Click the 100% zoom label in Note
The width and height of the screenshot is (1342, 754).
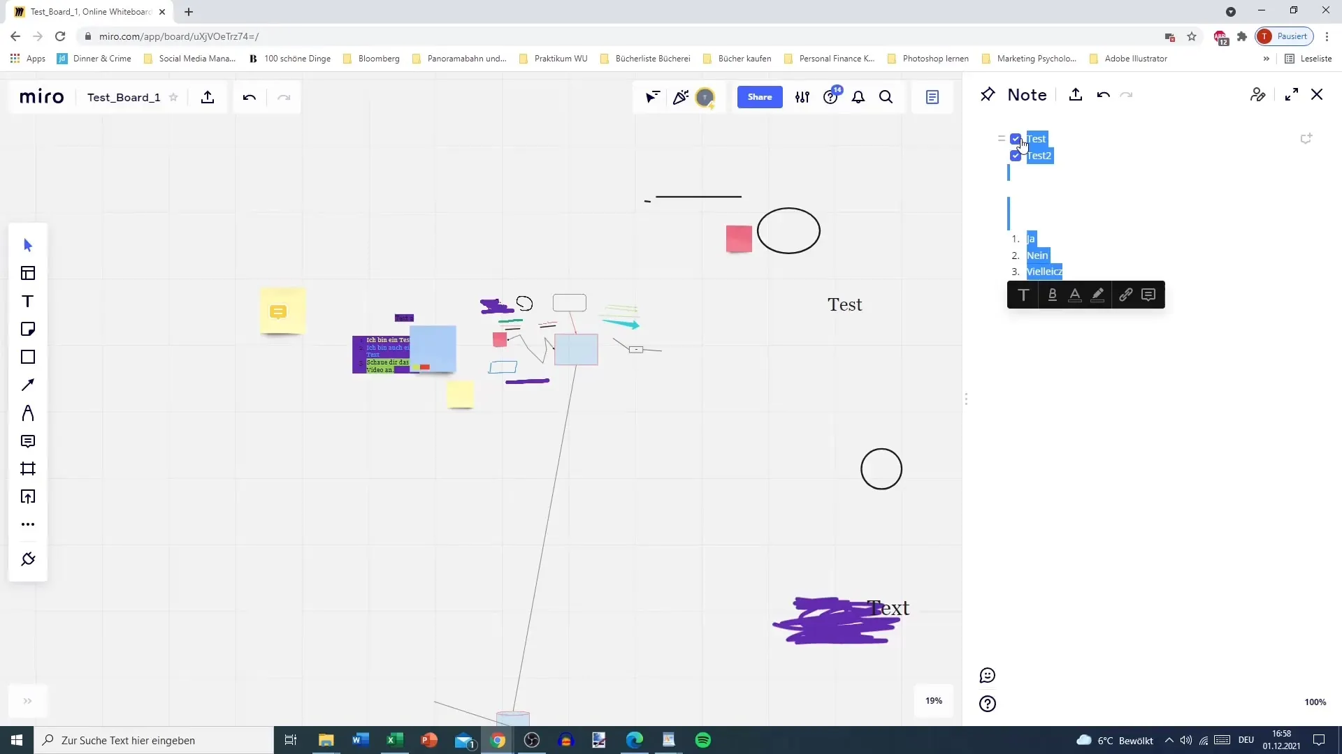[1315, 702]
